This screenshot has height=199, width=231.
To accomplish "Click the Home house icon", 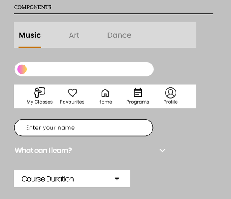I will (105, 93).
